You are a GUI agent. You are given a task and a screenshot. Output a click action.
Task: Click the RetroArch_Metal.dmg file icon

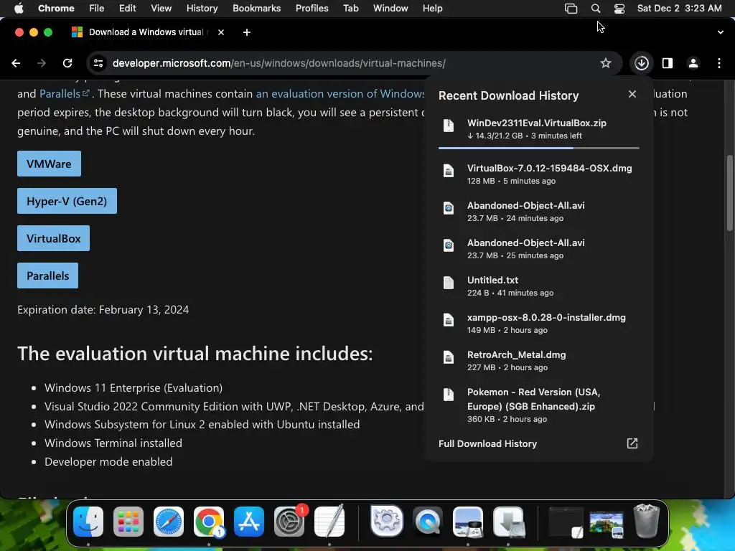click(449, 357)
